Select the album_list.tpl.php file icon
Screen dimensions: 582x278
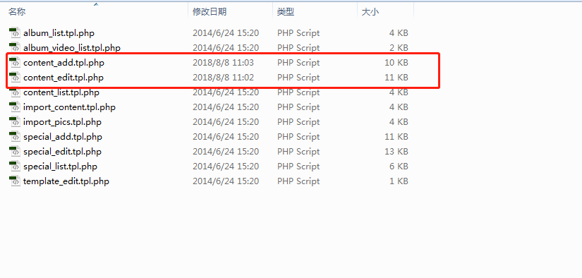coord(15,33)
